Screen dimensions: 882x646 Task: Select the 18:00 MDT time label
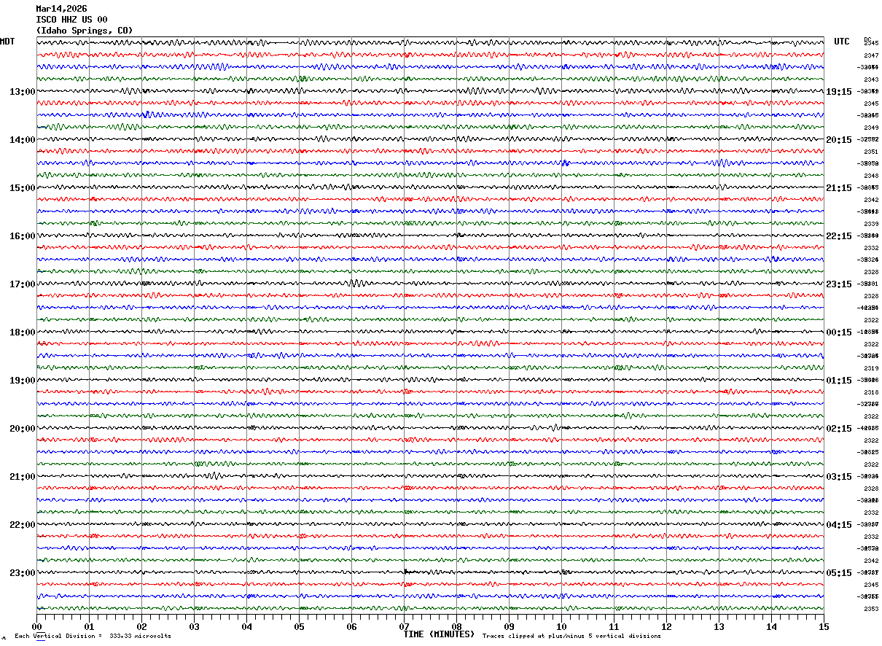coord(22,332)
